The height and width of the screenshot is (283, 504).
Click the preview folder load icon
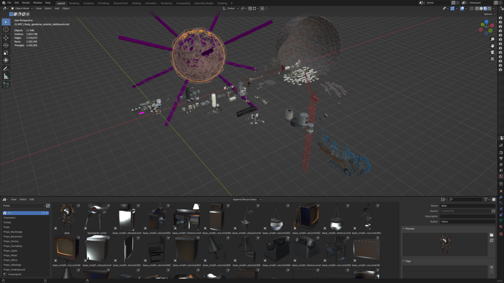click(x=491, y=235)
